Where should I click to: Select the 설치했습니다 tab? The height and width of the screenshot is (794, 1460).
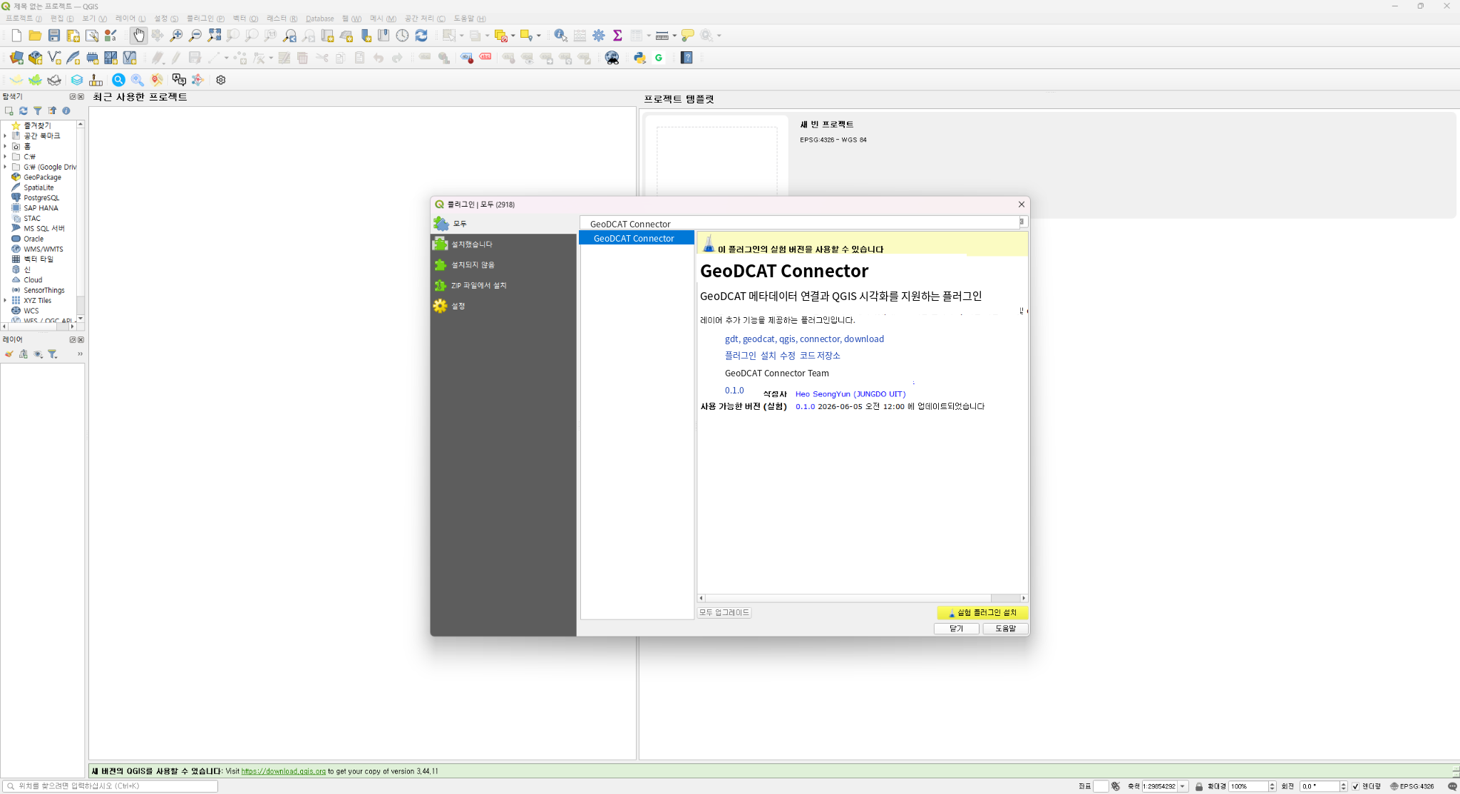[503, 244]
